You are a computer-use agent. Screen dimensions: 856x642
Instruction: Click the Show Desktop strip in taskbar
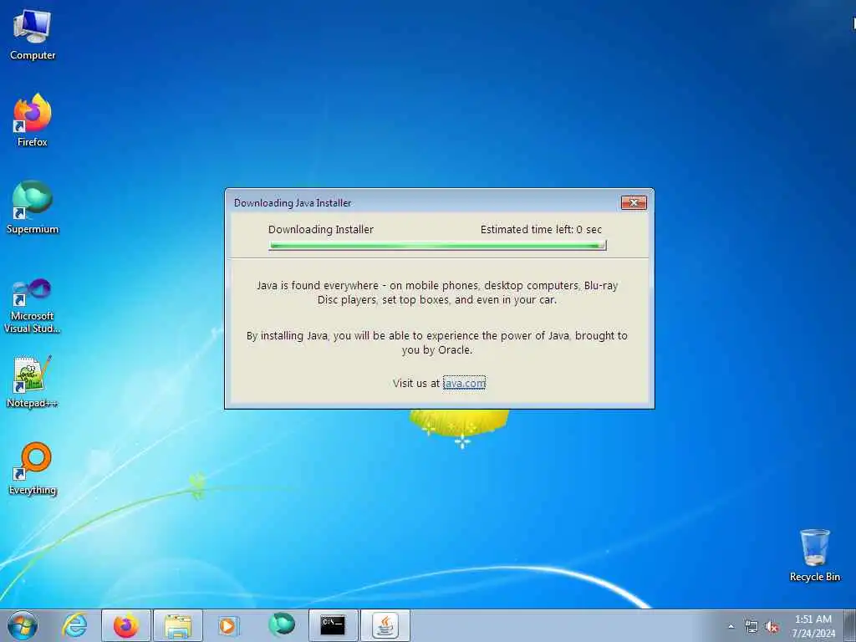pos(850,625)
